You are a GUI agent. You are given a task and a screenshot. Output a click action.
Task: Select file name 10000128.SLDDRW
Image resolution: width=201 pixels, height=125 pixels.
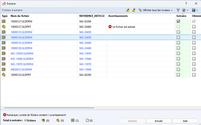pos(21,48)
